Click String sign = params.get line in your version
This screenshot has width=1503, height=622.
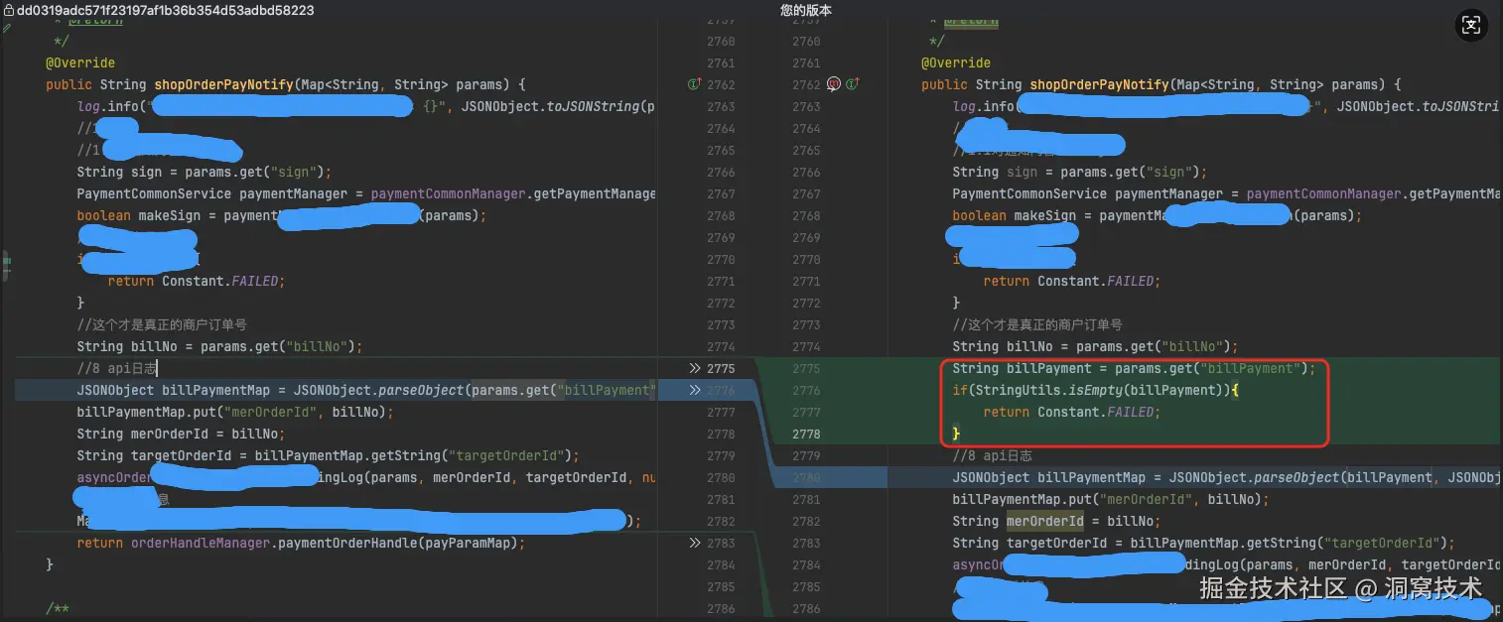[1080, 172]
